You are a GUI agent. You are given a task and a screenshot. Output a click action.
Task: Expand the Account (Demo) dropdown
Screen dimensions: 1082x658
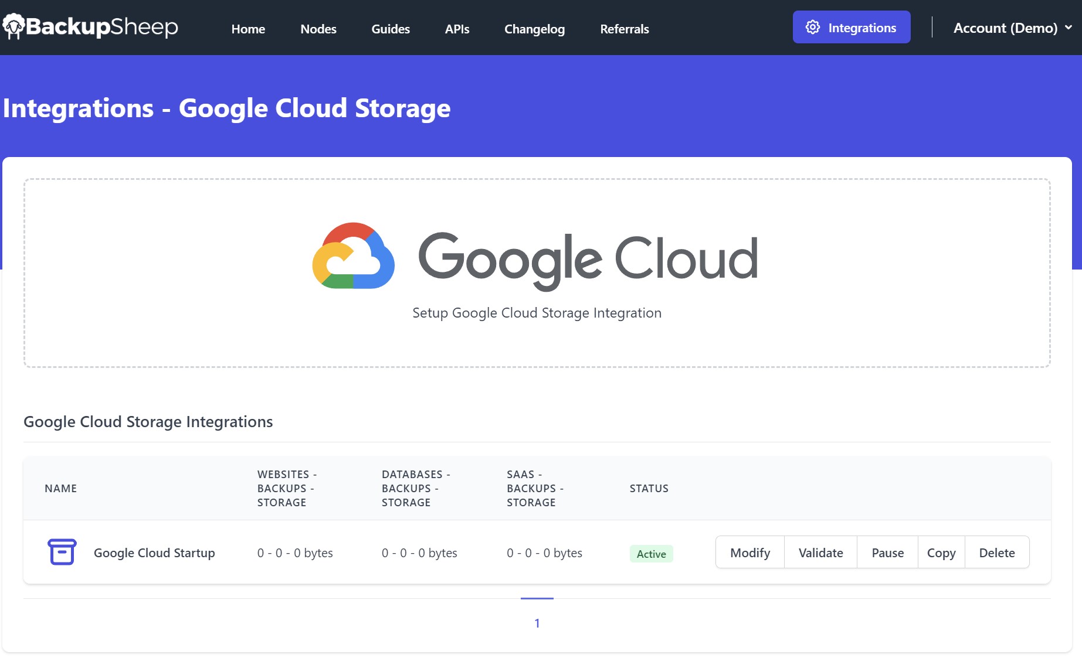coord(1013,28)
